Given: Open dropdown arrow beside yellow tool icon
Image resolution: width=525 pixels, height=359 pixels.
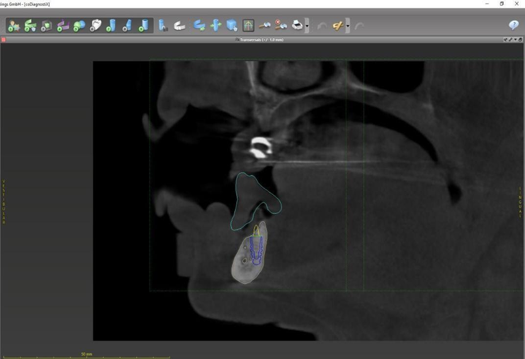Looking at the screenshot, I should pyautogui.click(x=348, y=26).
